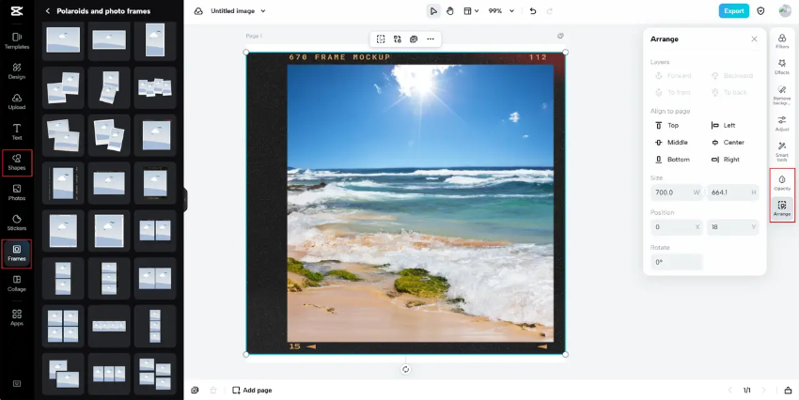This screenshot has width=799, height=400.
Task: Select the horizontal filmstrip frame thumbnail
Action: click(109, 326)
